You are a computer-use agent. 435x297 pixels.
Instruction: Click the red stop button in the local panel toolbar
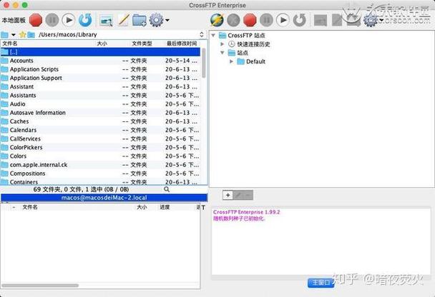click(36, 20)
